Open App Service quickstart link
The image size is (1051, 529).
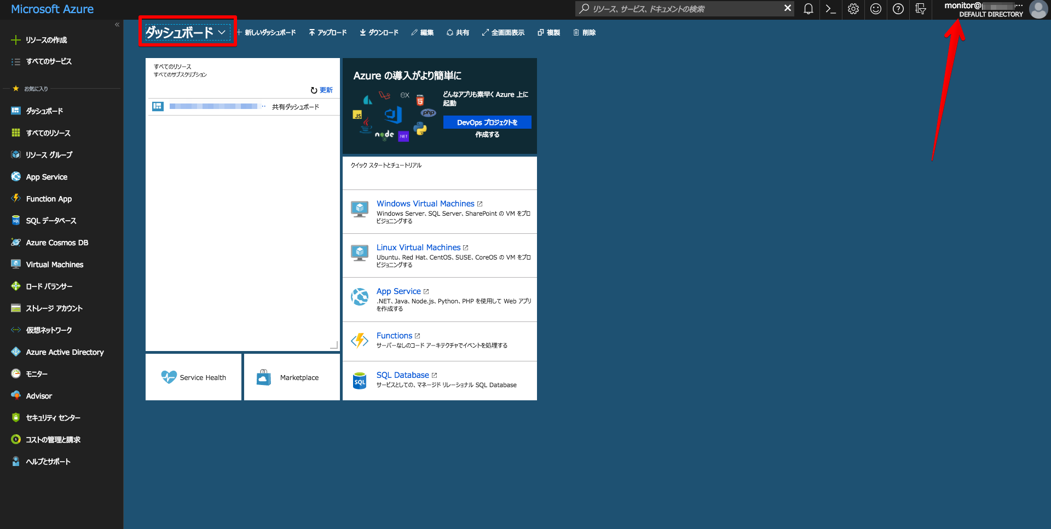coord(399,291)
